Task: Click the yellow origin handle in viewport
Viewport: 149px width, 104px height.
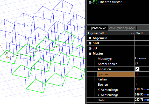Action: point(7,58)
